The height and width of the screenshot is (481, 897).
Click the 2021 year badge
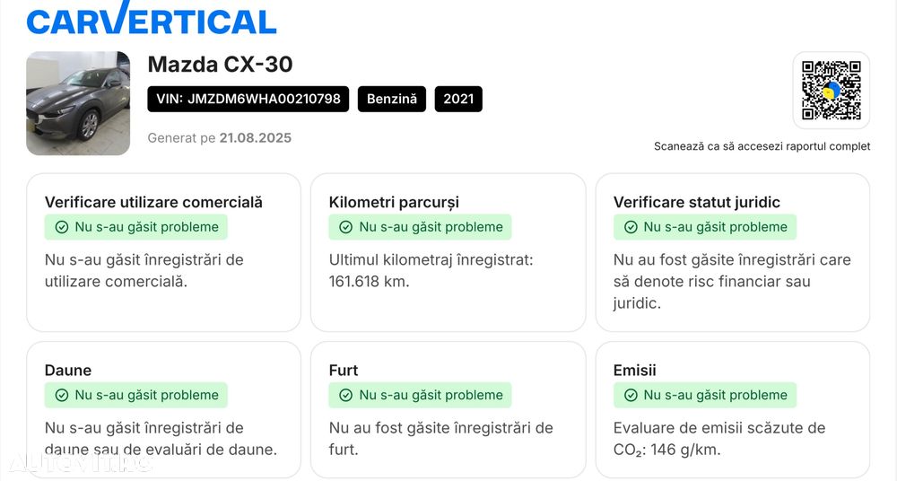coord(458,99)
